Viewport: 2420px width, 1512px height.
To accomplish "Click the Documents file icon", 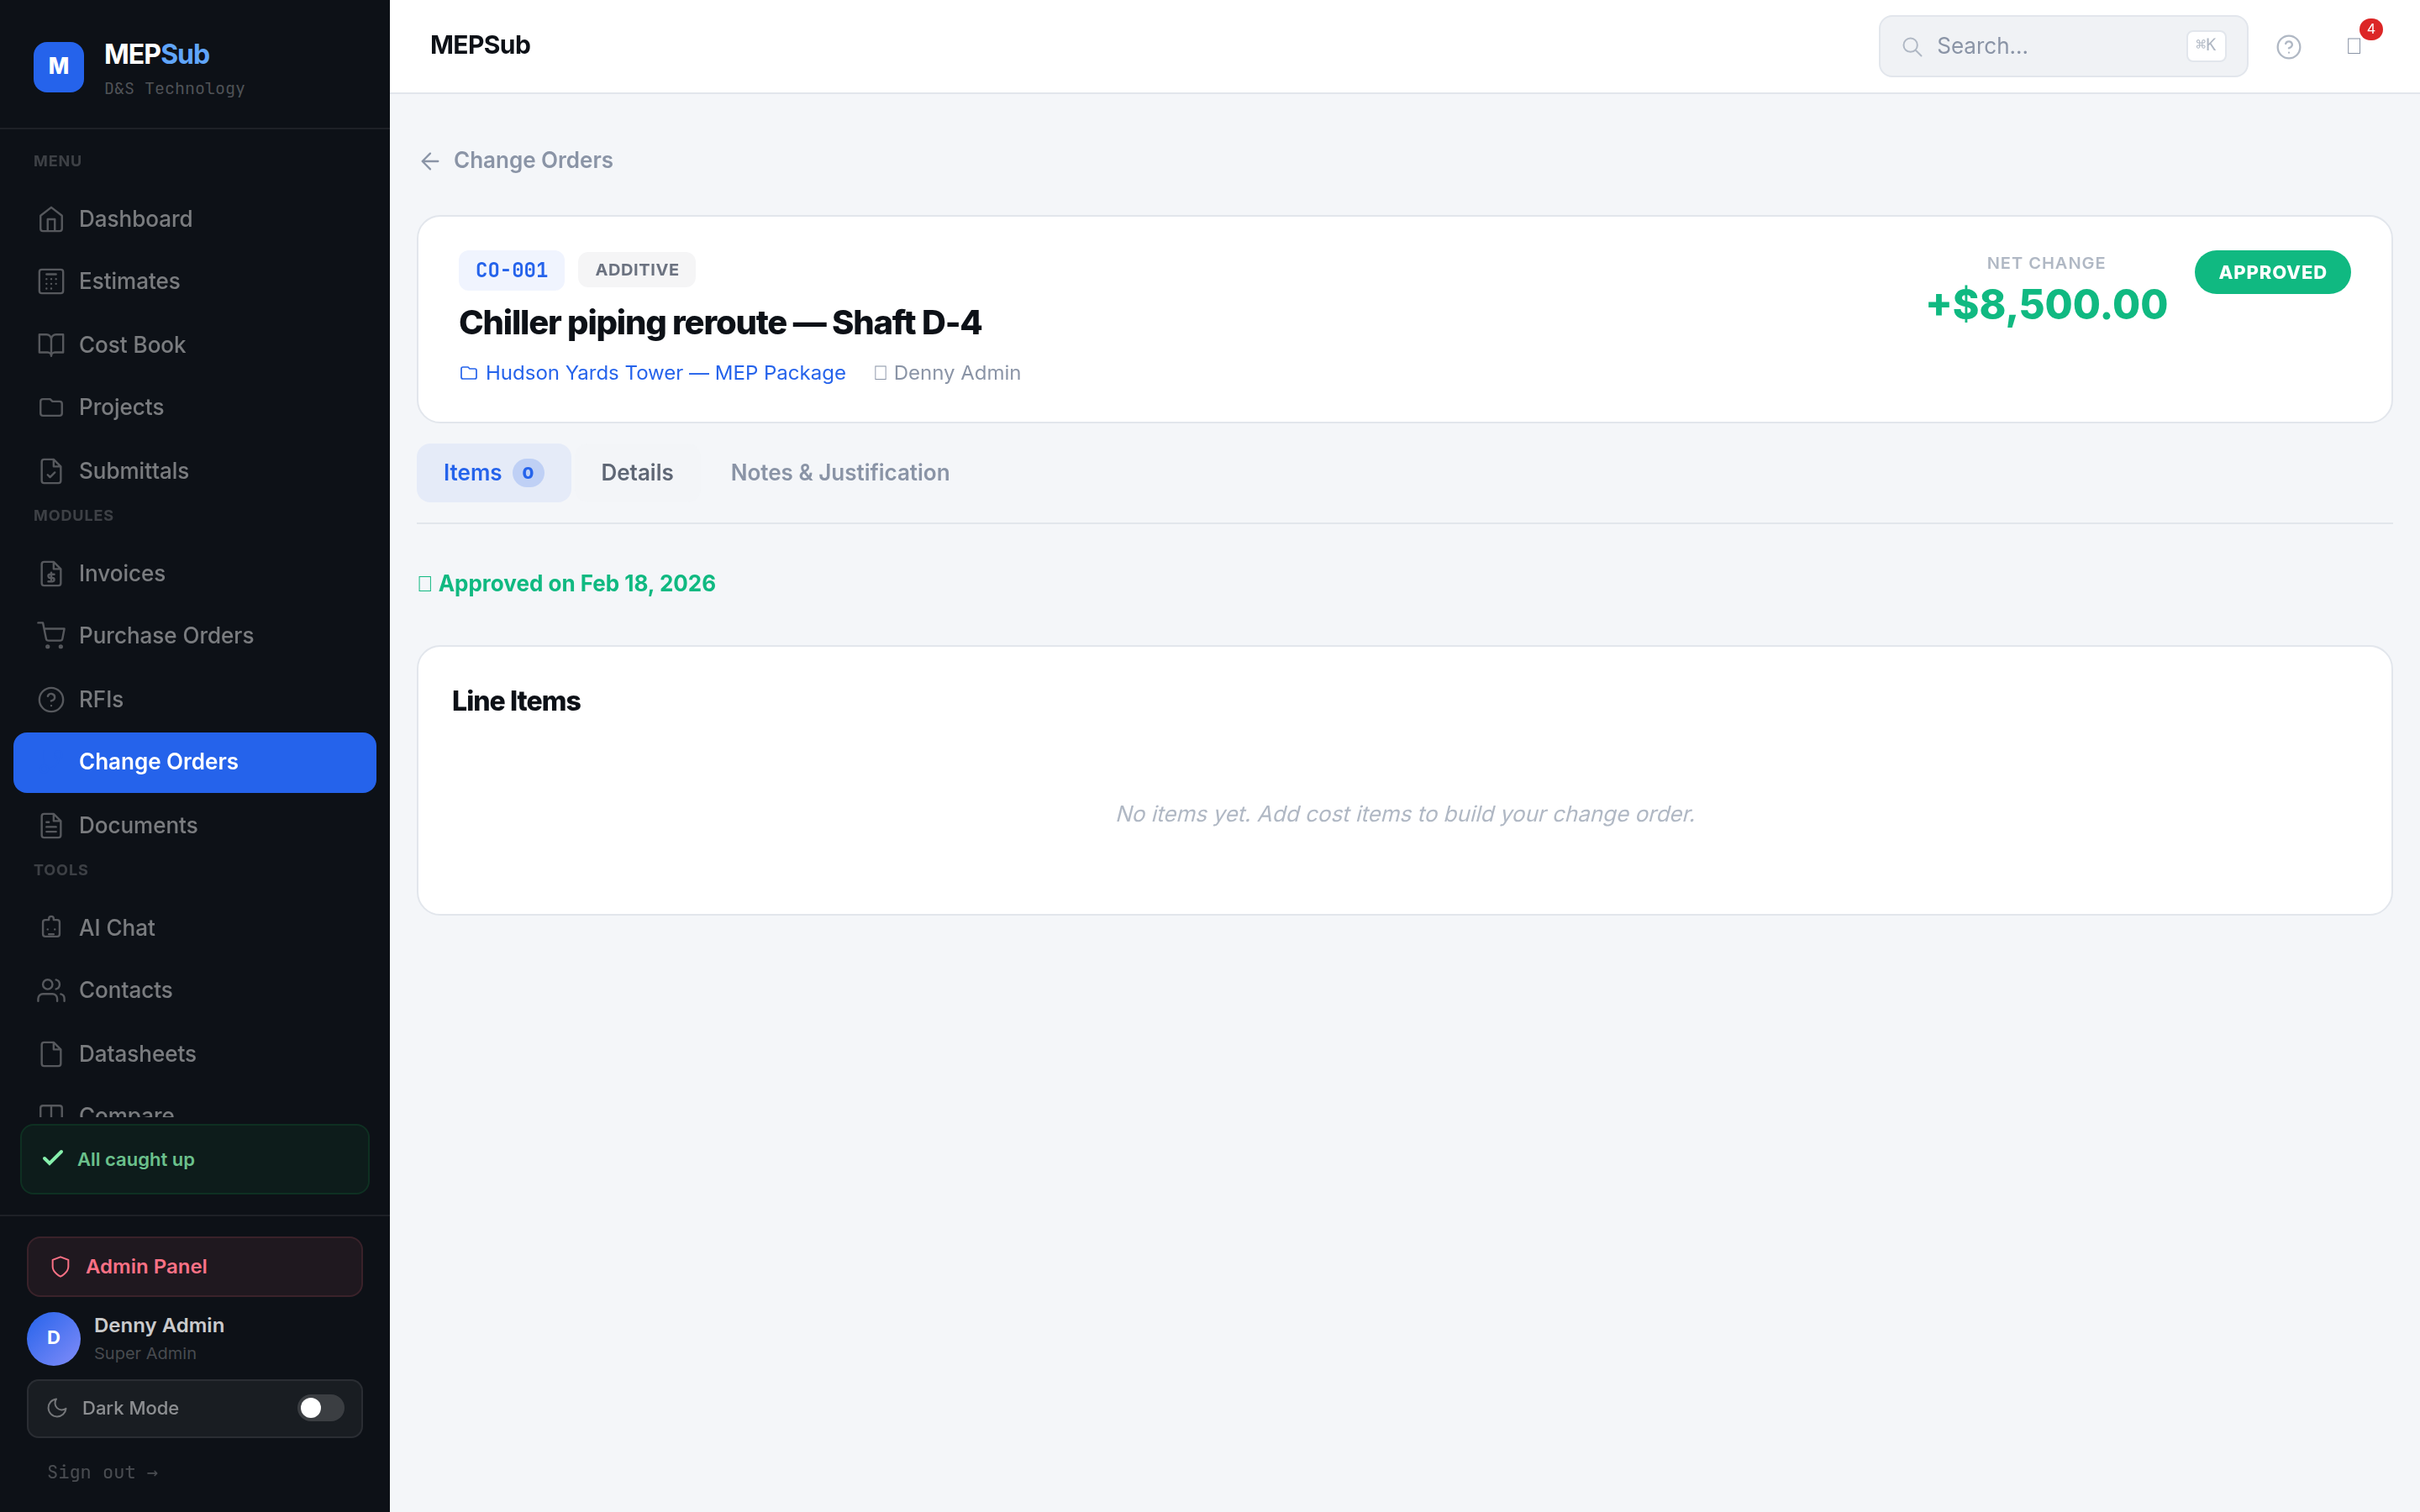I will tap(51, 825).
